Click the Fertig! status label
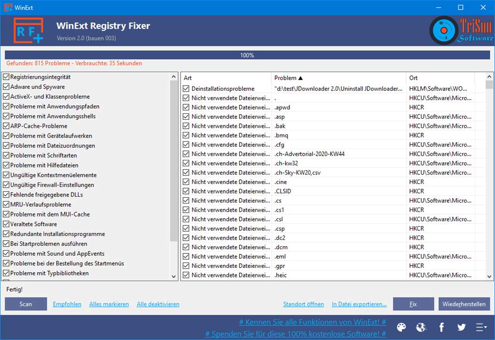Image resolution: width=495 pixels, height=340 pixels. (14, 289)
